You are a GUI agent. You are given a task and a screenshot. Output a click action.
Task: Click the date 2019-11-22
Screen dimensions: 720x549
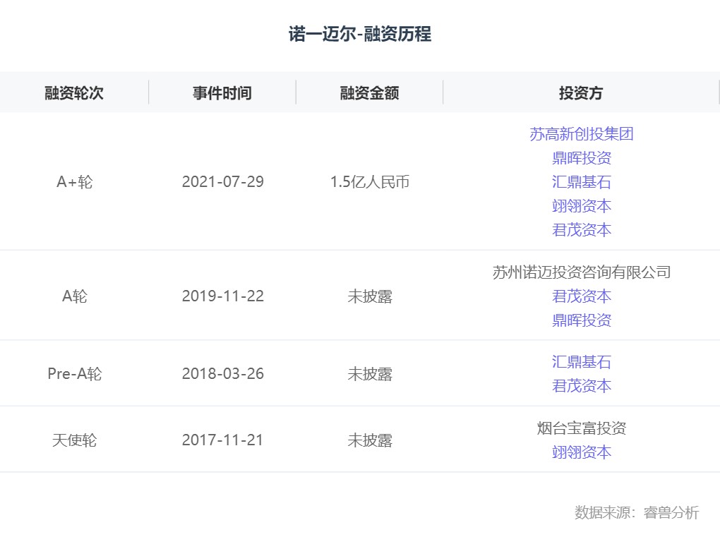222,296
